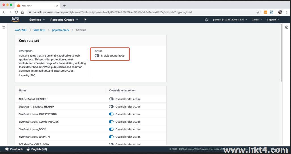This screenshot has height=154, width=291.
Task: Click the SizeRestrictions_Cookie_HEADER rule name
Action: (x=39, y=121)
